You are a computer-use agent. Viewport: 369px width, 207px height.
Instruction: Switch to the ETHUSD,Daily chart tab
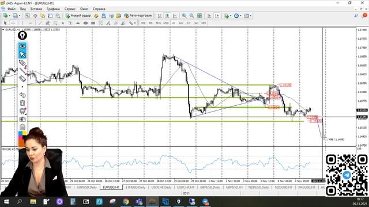pos(135,187)
